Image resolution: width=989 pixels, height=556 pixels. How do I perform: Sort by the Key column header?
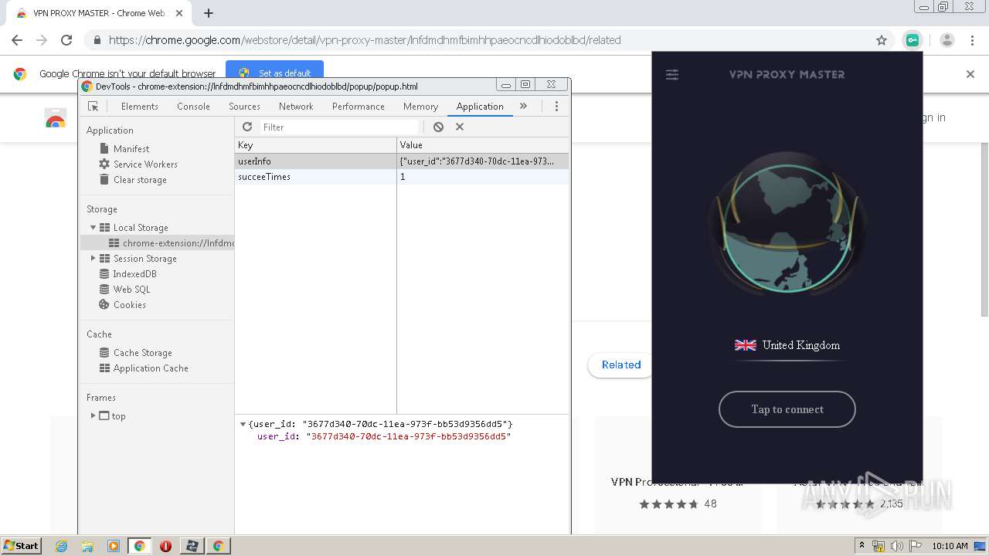pyautogui.click(x=316, y=145)
